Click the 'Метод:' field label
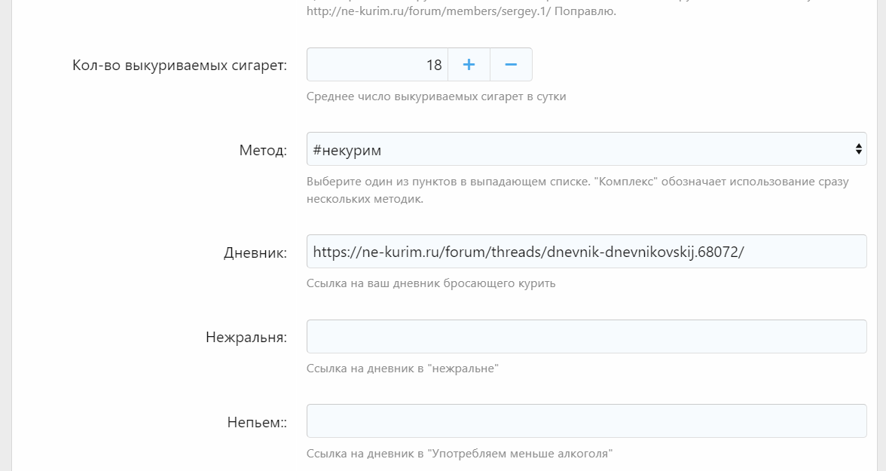886x471 pixels. pyautogui.click(x=263, y=151)
